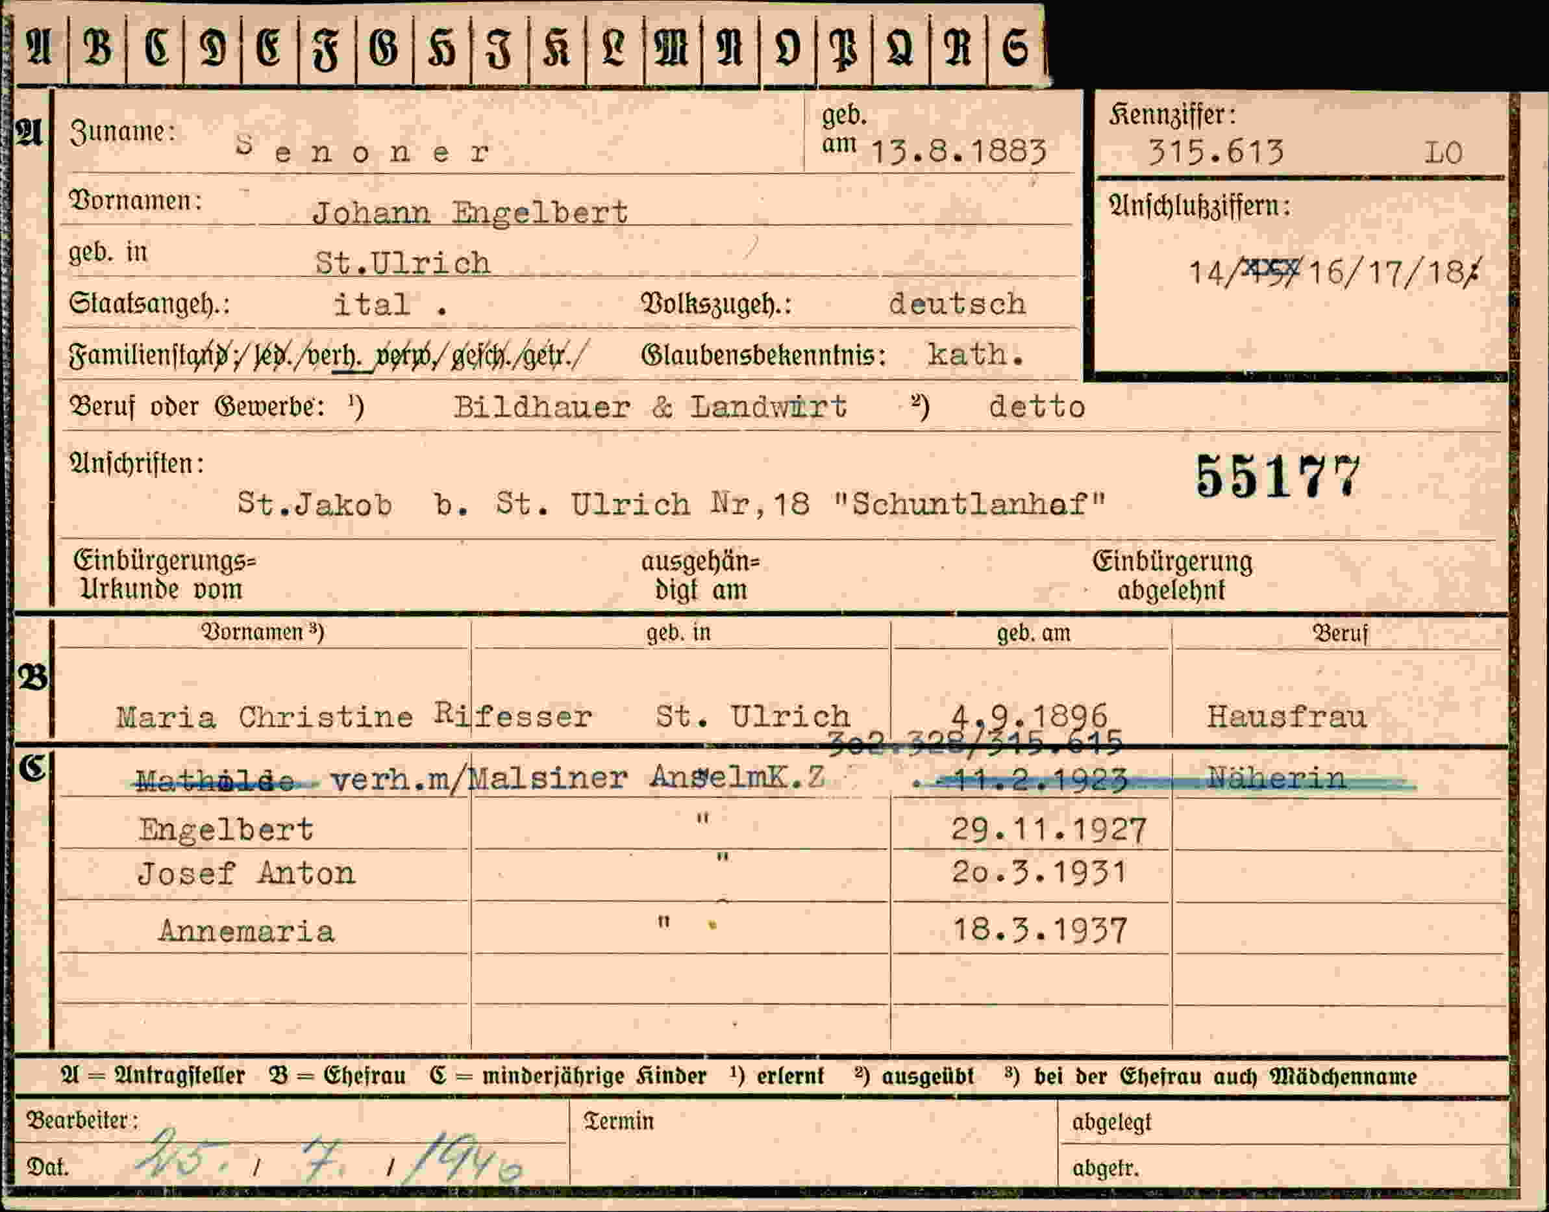Click the "ausgehändigt am" label

coord(700,575)
